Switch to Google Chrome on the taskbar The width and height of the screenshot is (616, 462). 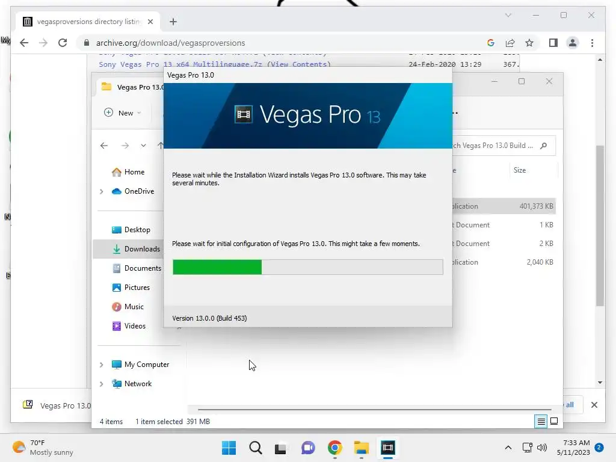334,448
